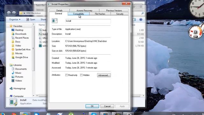Image resolution: width=204 pixels, height=115 pixels.
Task: Close the Install Properties dialog
Action: pyautogui.click(x=126, y=4)
